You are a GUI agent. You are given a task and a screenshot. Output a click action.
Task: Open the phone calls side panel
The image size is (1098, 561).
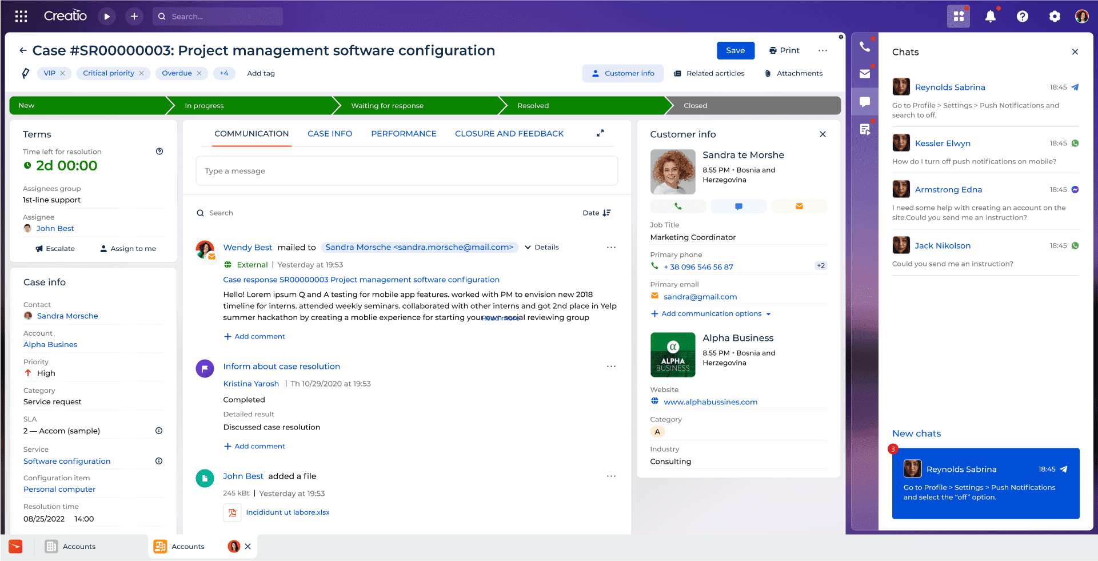tap(864, 47)
